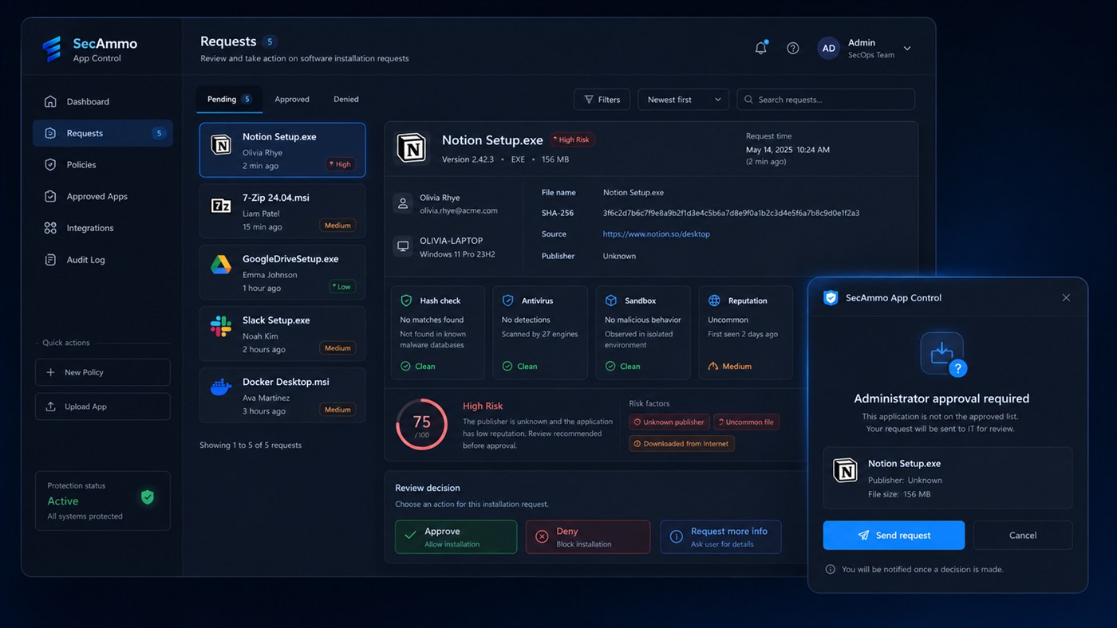Screen dimensions: 1117x628
Task: Switch to the Pending tab
Action: pyautogui.click(x=230, y=100)
